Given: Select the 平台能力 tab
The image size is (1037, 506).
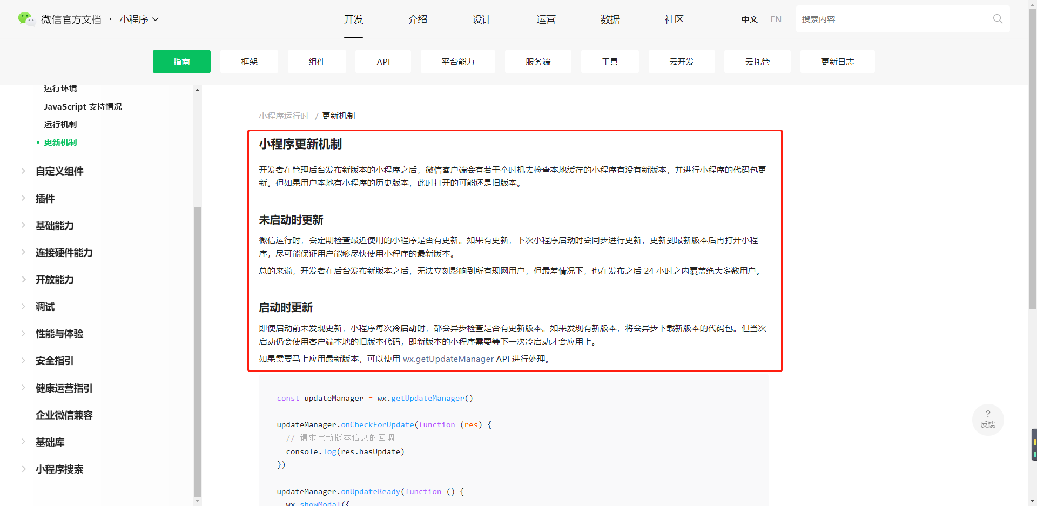Looking at the screenshot, I should tap(458, 62).
